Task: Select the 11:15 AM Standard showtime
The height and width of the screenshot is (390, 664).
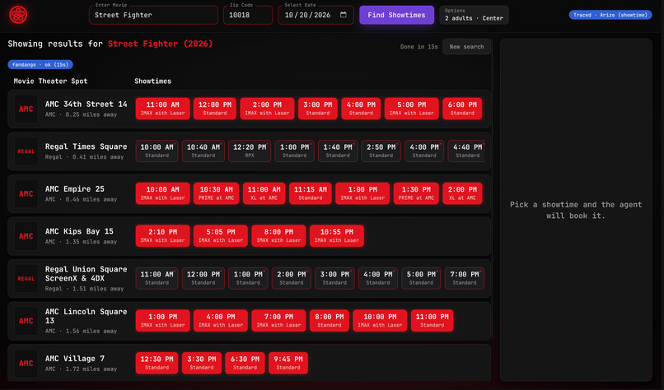Action: [310, 193]
